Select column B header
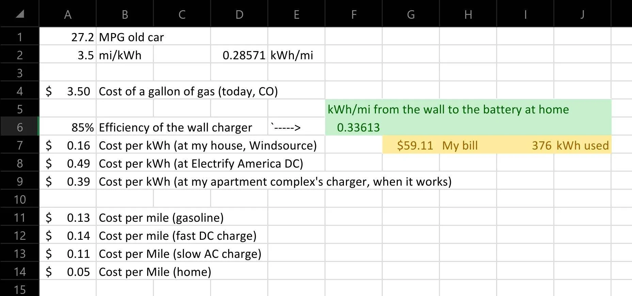This screenshot has width=632, height=296. tap(125, 14)
